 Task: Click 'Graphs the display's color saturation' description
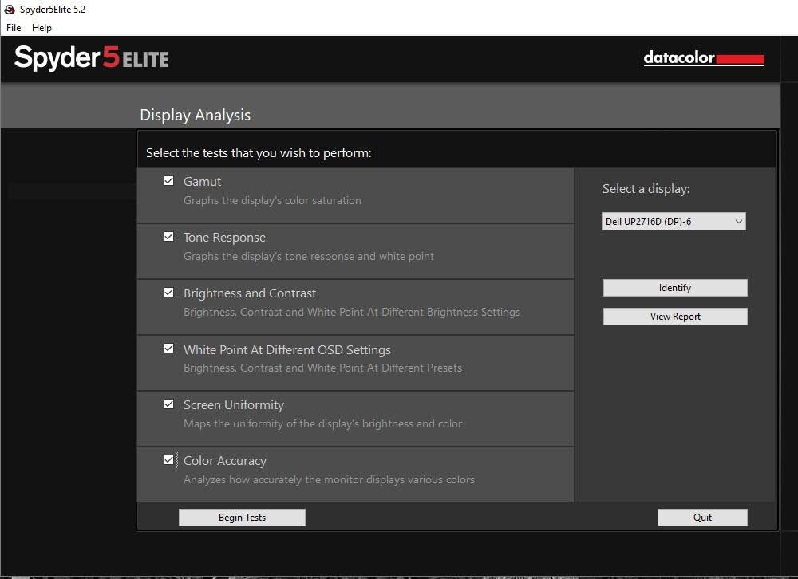click(272, 200)
